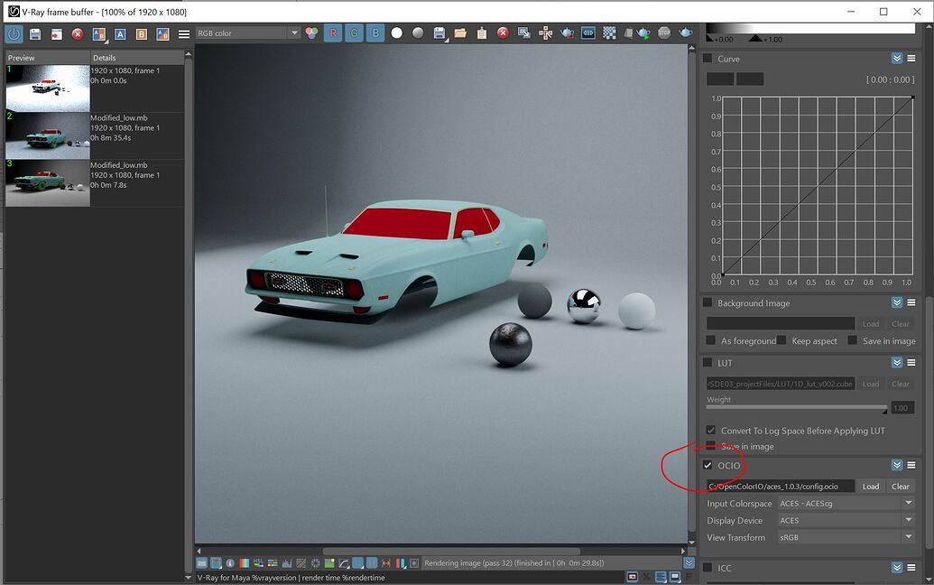Image resolution: width=934 pixels, height=585 pixels.
Task: Click the Details column header in history
Action: coord(137,58)
